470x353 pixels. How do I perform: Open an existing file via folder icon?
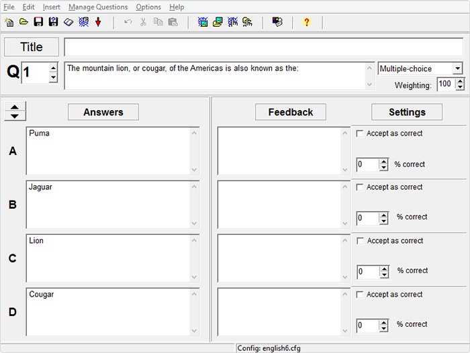click(x=23, y=22)
